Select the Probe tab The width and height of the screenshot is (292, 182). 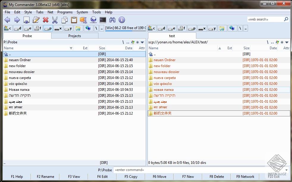[x=27, y=36]
